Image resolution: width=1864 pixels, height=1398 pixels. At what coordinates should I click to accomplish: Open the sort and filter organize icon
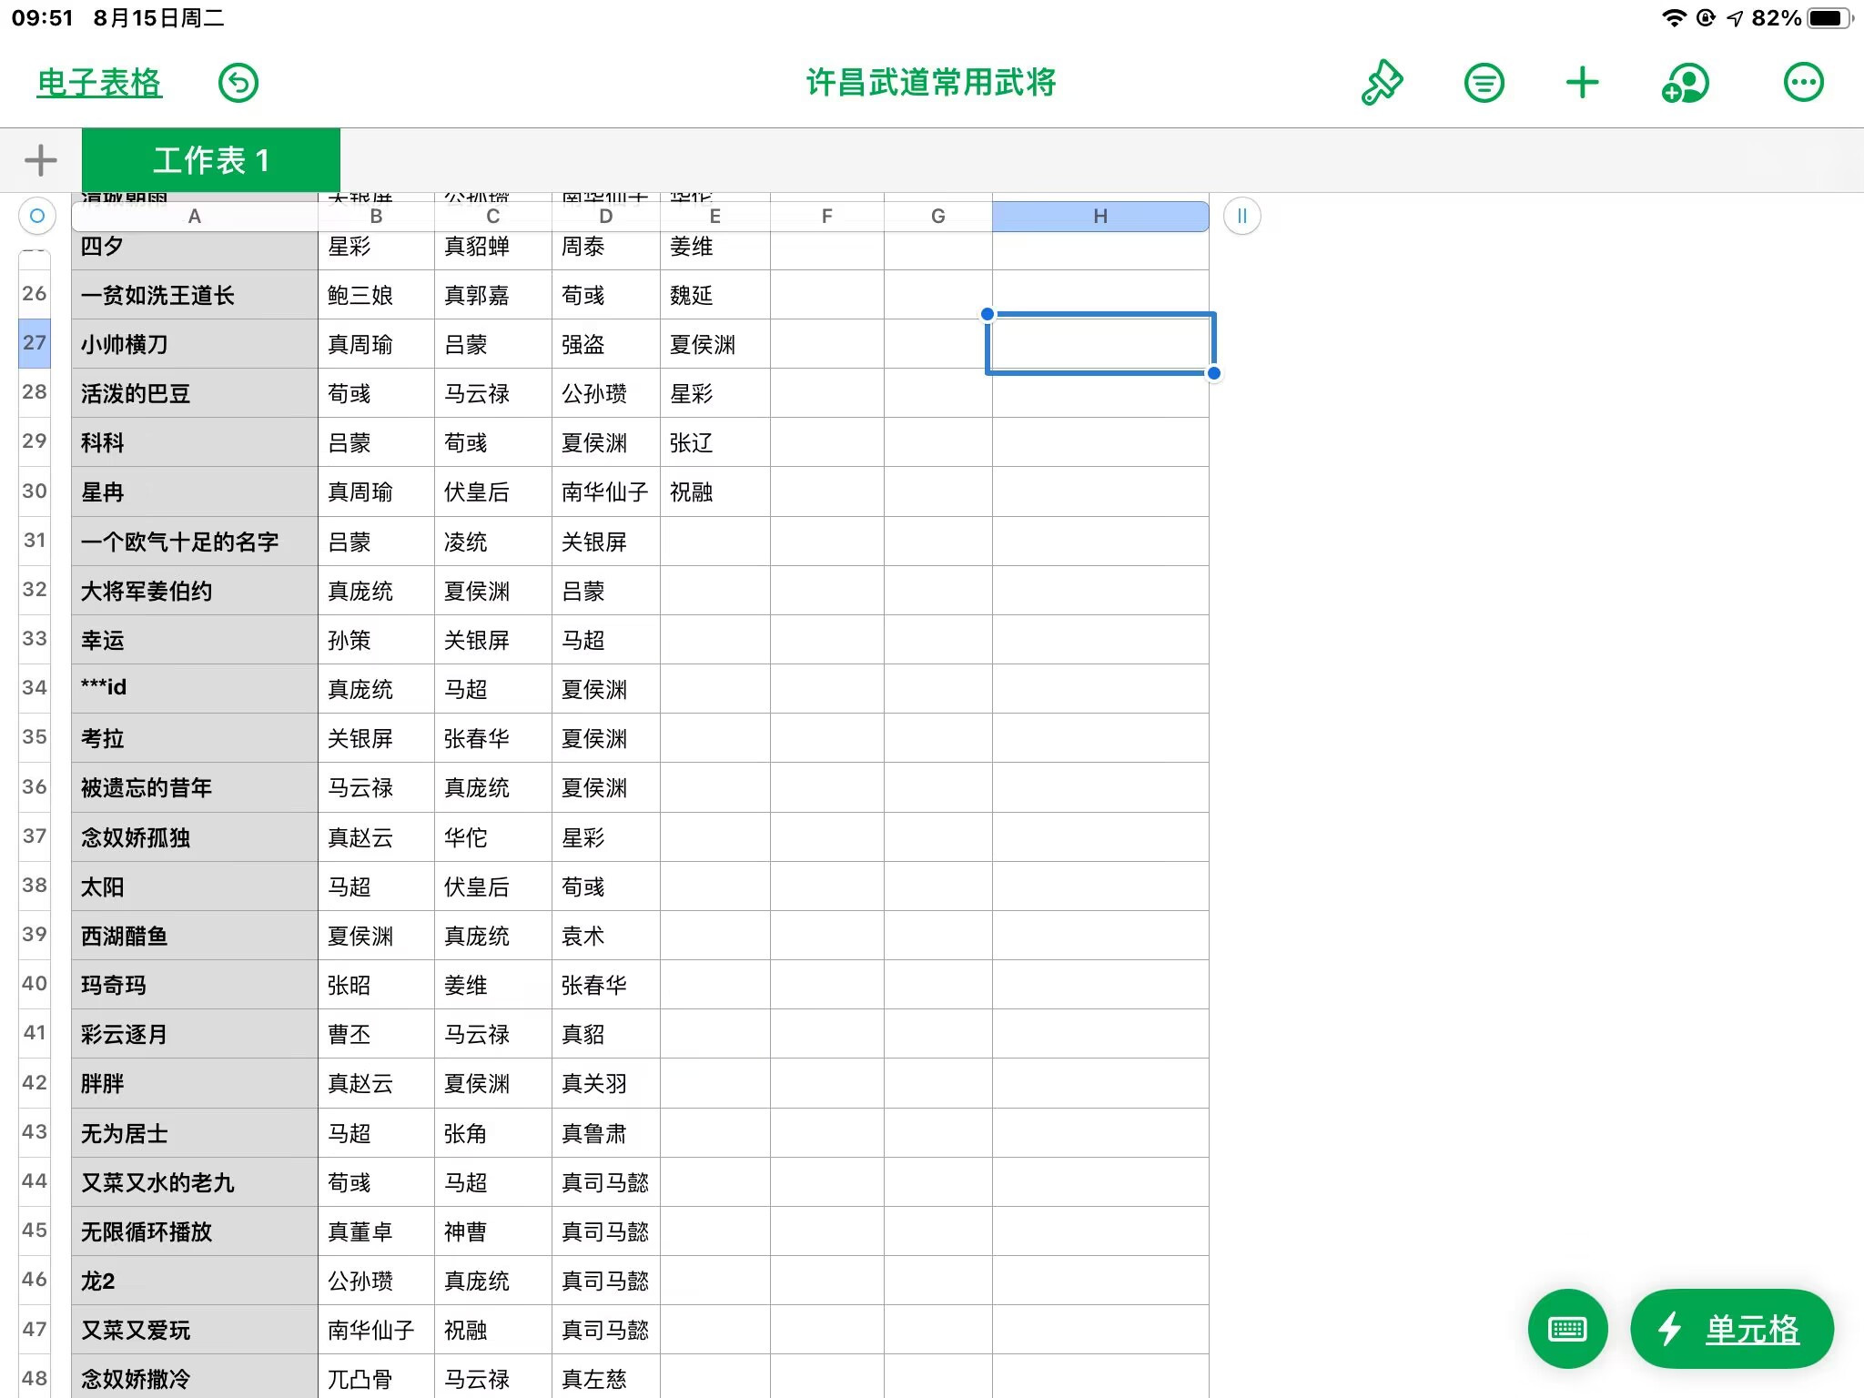[1484, 83]
